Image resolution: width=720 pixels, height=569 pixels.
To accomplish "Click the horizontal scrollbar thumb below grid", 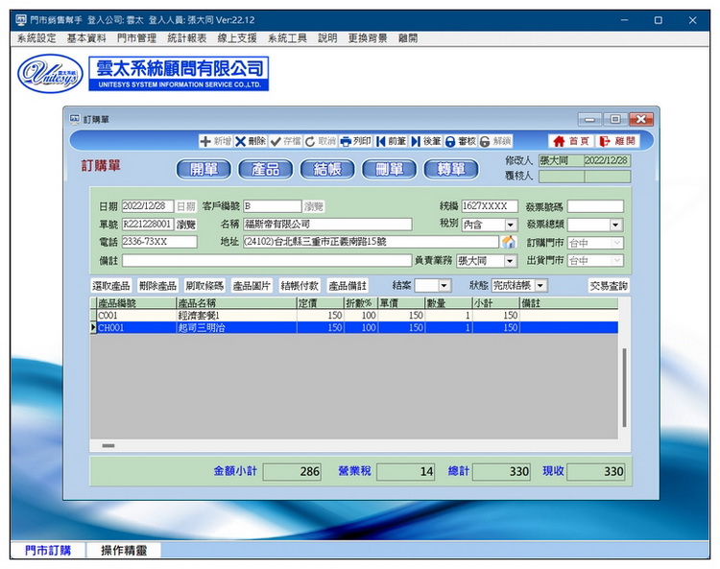I will 108,445.
